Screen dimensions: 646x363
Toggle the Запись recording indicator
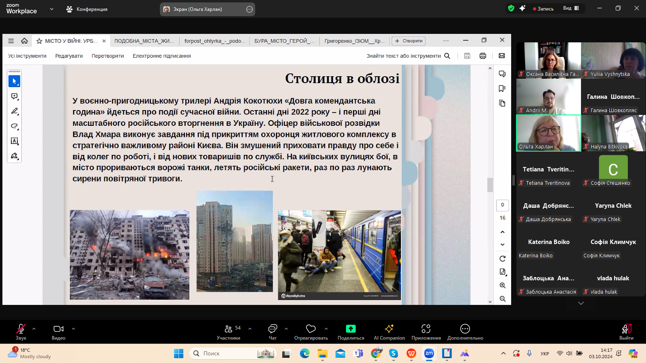(543, 8)
